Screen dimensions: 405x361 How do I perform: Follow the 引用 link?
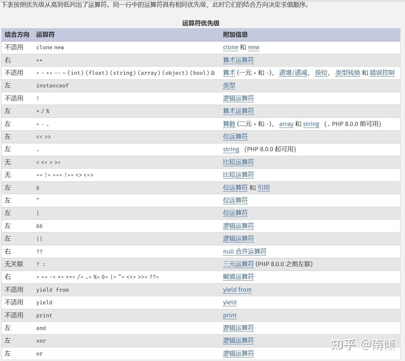point(264,188)
